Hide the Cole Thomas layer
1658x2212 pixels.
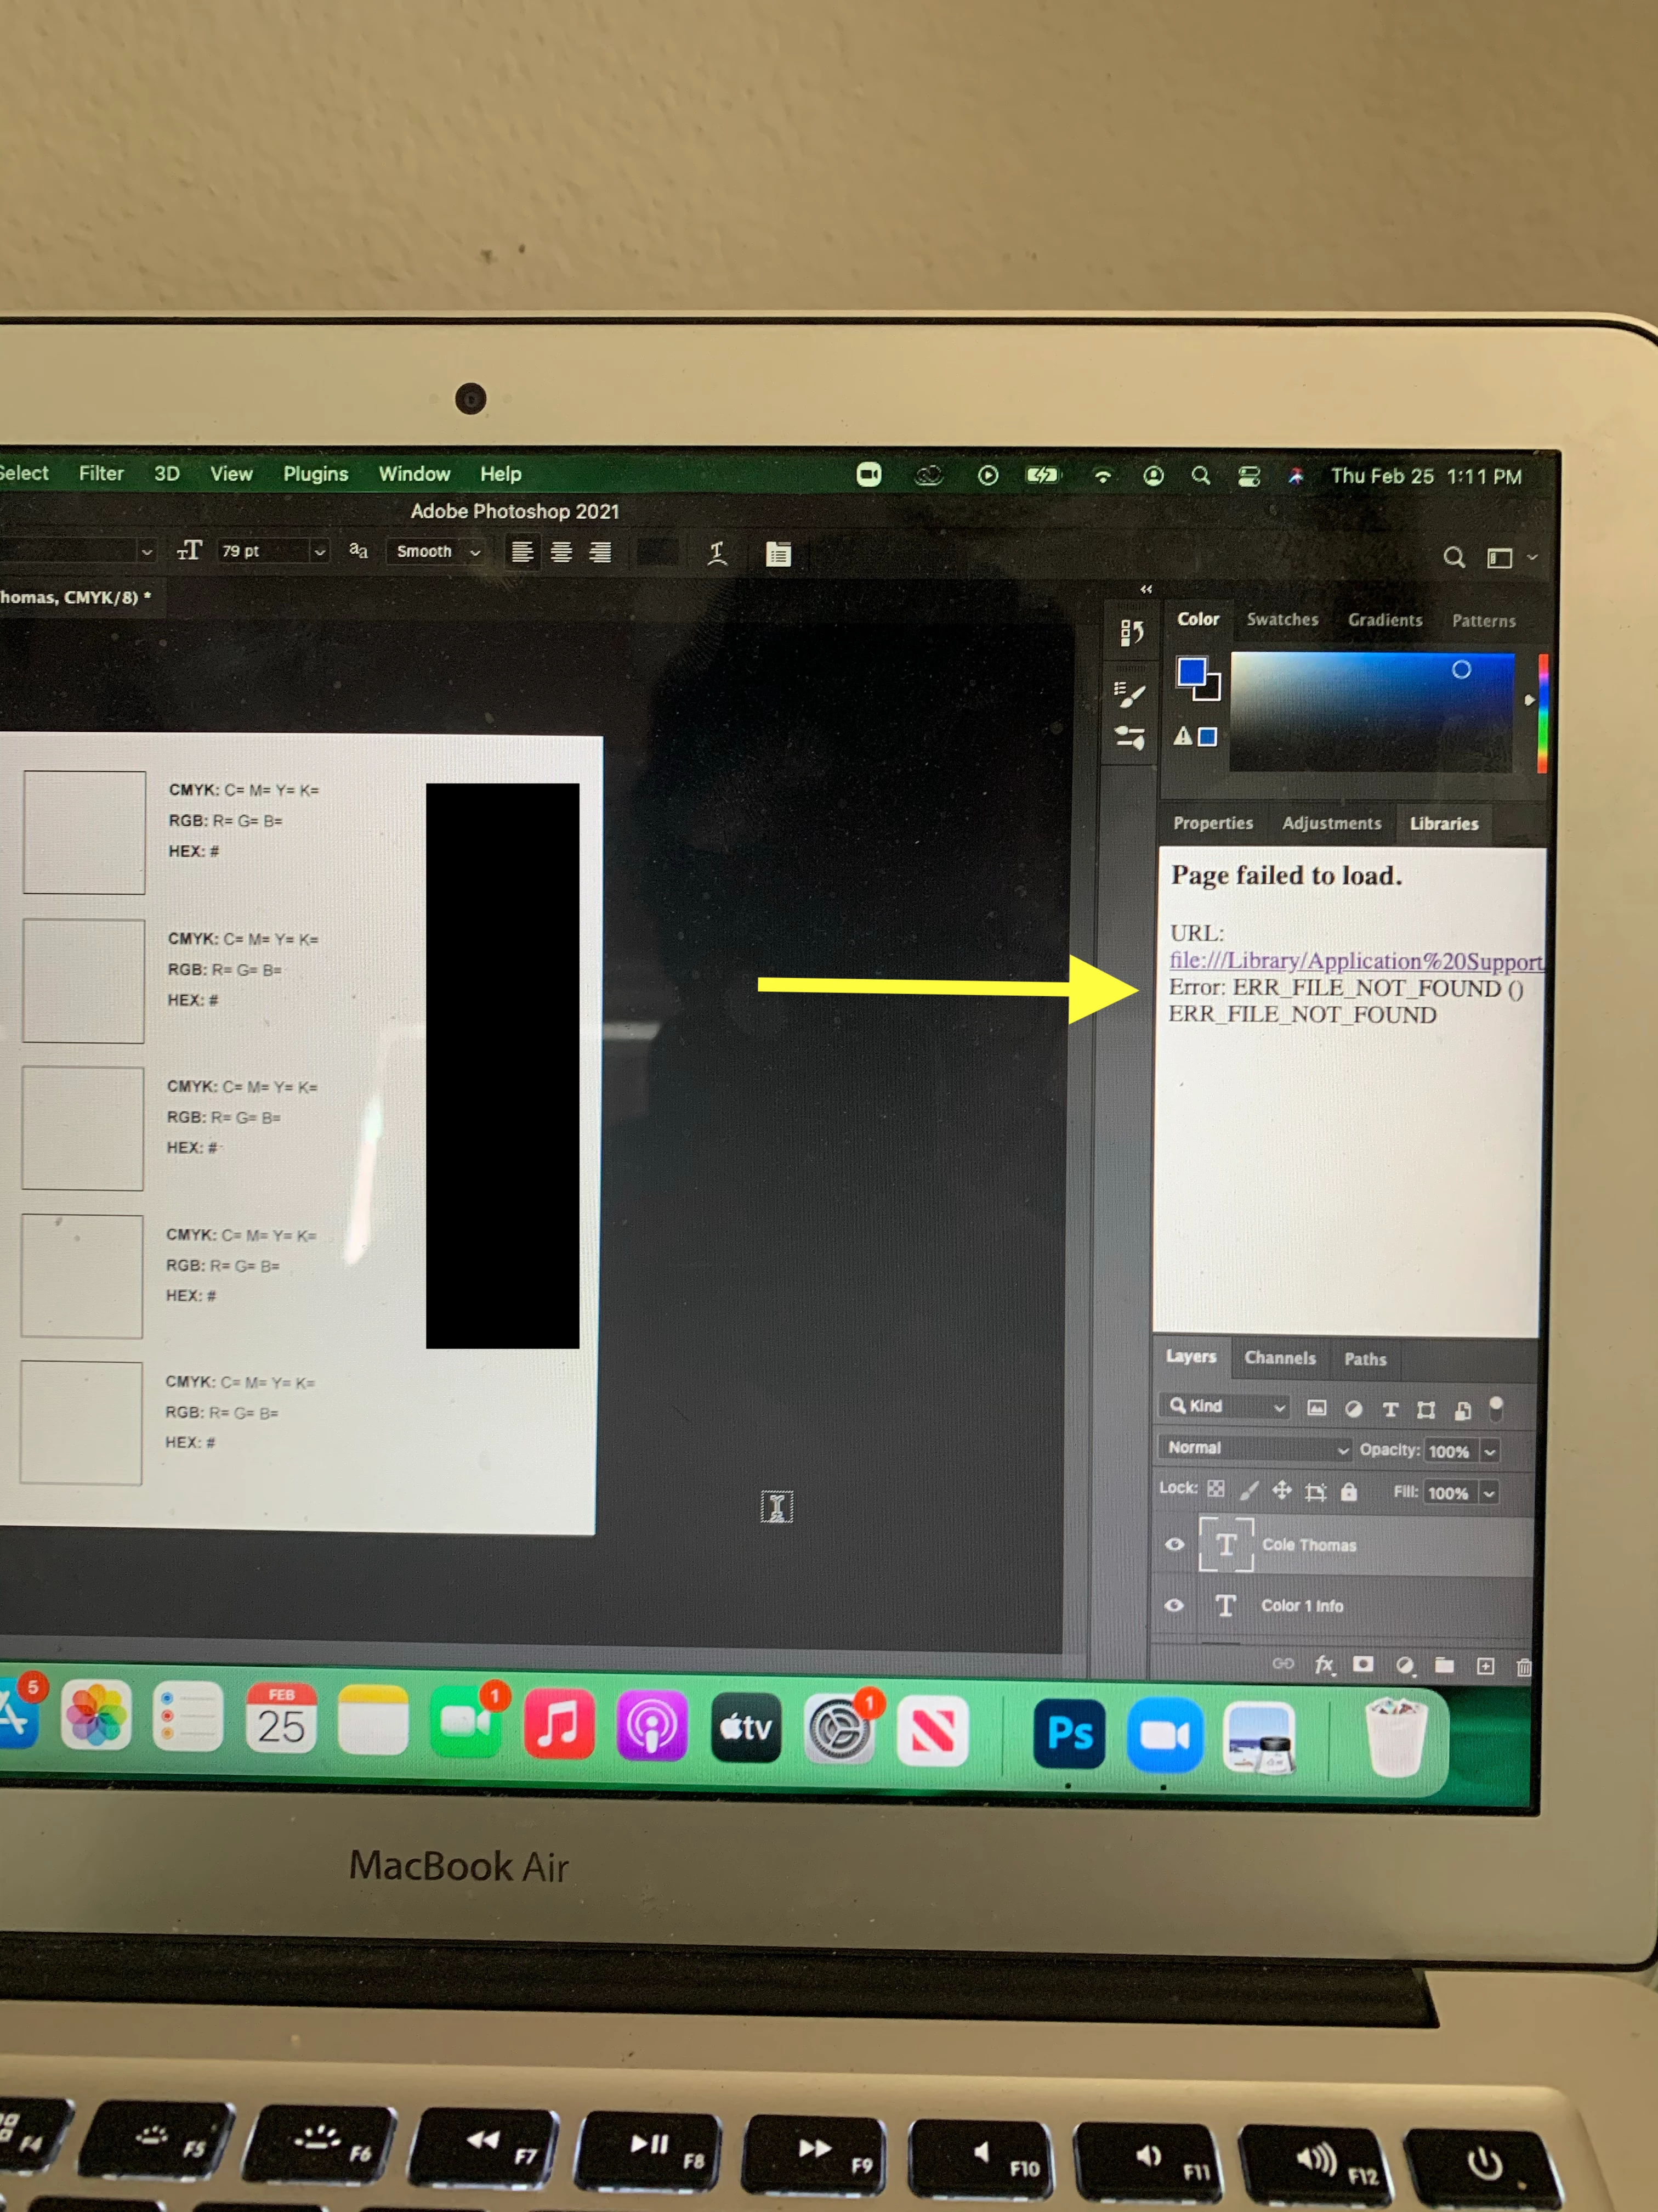[x=1176, y=1544]
